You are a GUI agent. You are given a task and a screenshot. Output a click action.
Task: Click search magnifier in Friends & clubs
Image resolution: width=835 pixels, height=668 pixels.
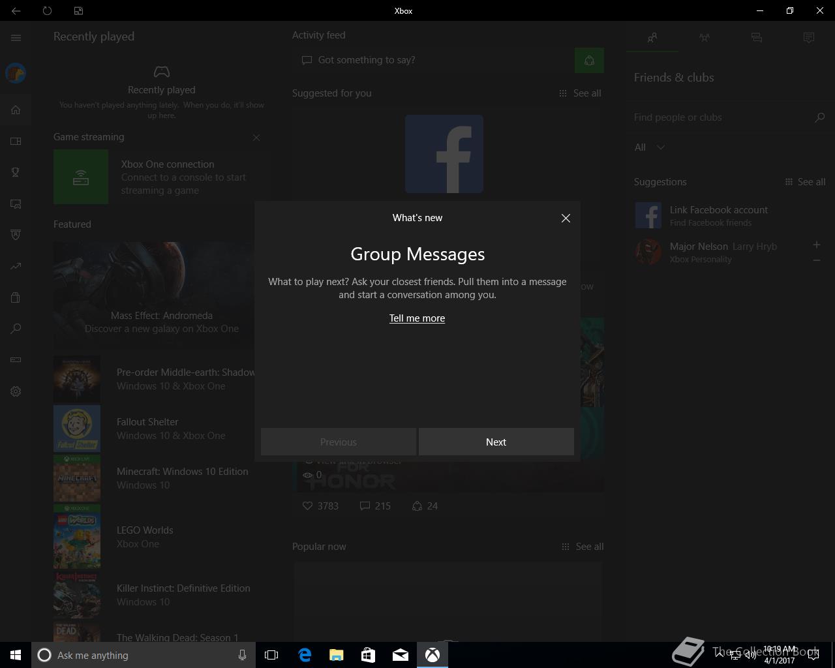tap(820, 117)
